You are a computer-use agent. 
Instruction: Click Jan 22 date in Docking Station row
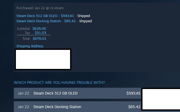click(23, 107)
